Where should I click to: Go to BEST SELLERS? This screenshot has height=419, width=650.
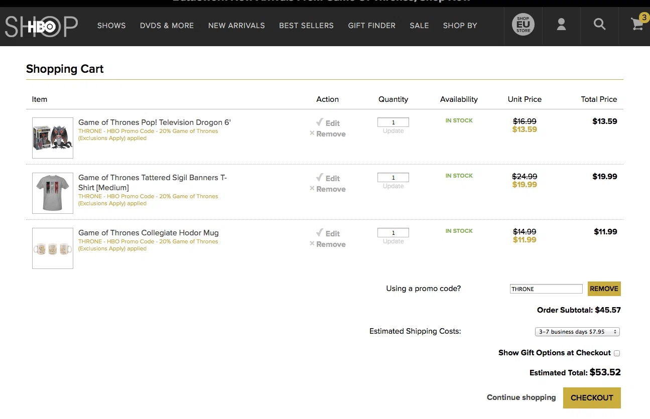[306, 26]
